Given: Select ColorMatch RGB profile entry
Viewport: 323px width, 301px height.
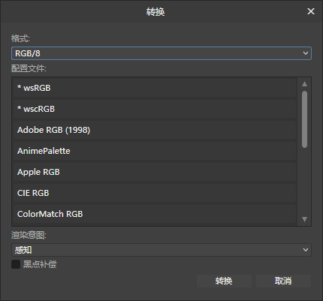Looking at the screenshot, I should pyautogui.click(x=155, y=214).
